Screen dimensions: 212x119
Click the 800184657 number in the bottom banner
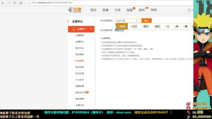click(159, 113)
